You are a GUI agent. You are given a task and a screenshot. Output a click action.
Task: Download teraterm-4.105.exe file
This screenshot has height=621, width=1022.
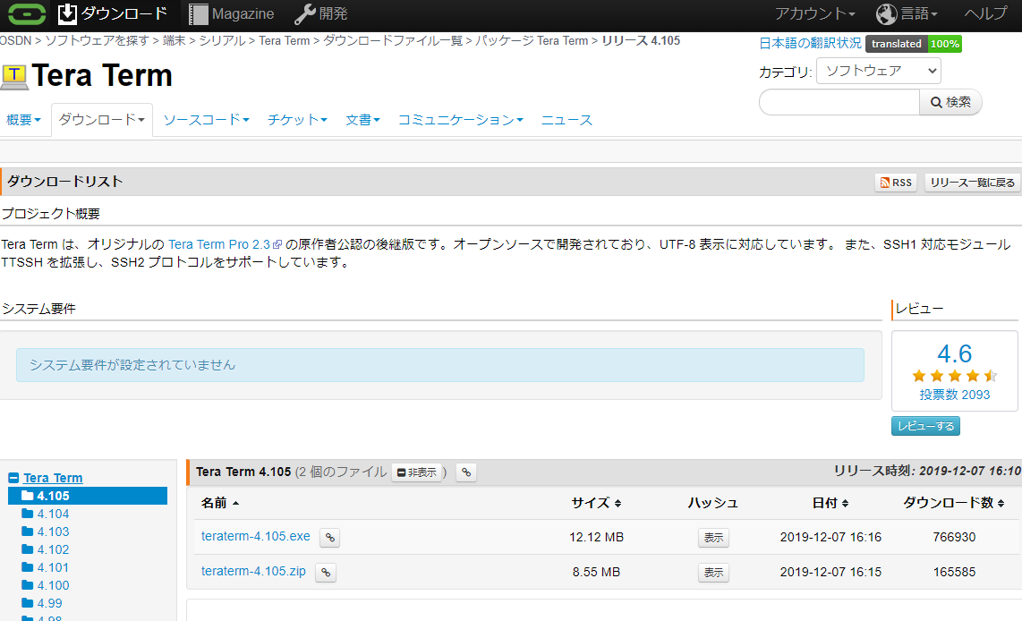click(x=256, y=536)
